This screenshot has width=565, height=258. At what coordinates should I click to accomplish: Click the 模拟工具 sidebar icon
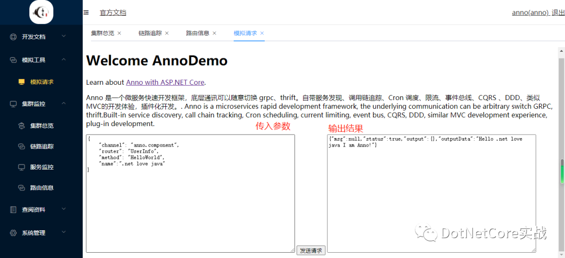pos(13,60)
